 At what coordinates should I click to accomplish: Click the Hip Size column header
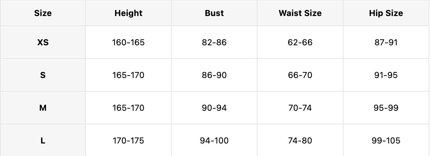click(386, 13)
